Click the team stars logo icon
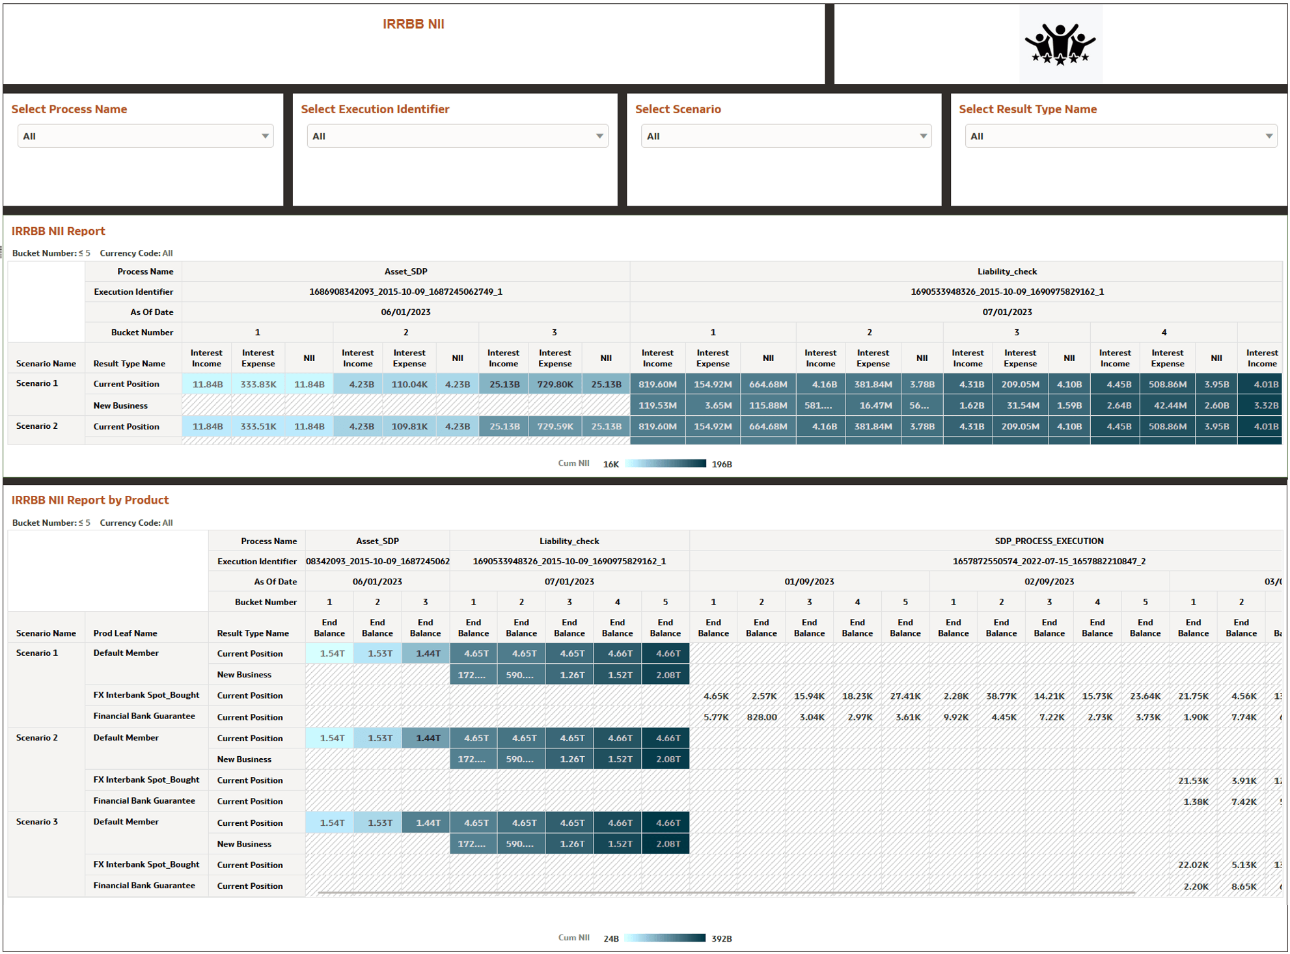 click(x=1060, y=44)
